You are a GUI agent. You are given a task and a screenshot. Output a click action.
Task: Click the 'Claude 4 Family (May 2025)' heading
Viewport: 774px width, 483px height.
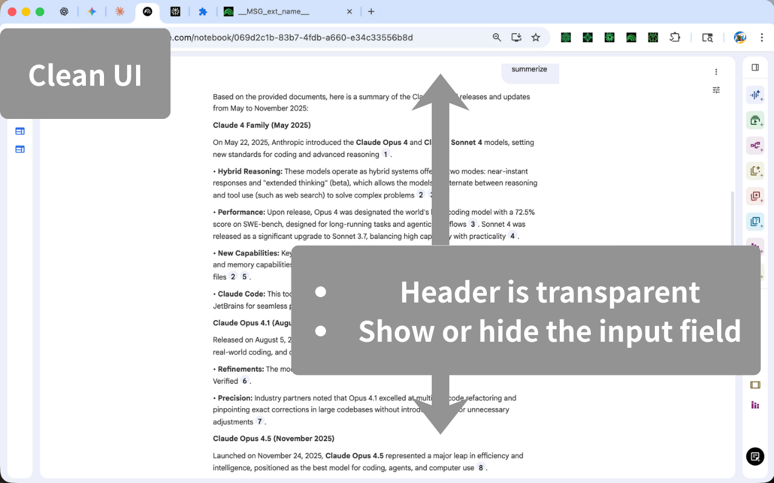click(262, 126)
